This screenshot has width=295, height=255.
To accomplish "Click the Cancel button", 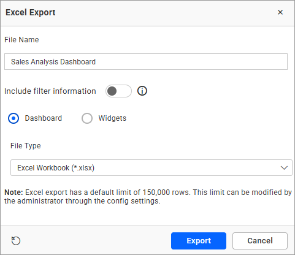I will [x=260, y=241].
